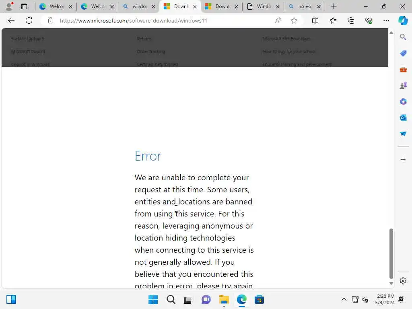
Task: Open Returns footer link
Action: [144, 39]
